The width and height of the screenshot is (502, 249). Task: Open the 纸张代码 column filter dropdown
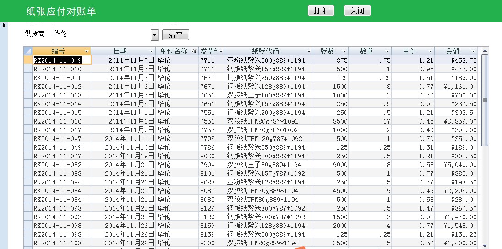309,51
